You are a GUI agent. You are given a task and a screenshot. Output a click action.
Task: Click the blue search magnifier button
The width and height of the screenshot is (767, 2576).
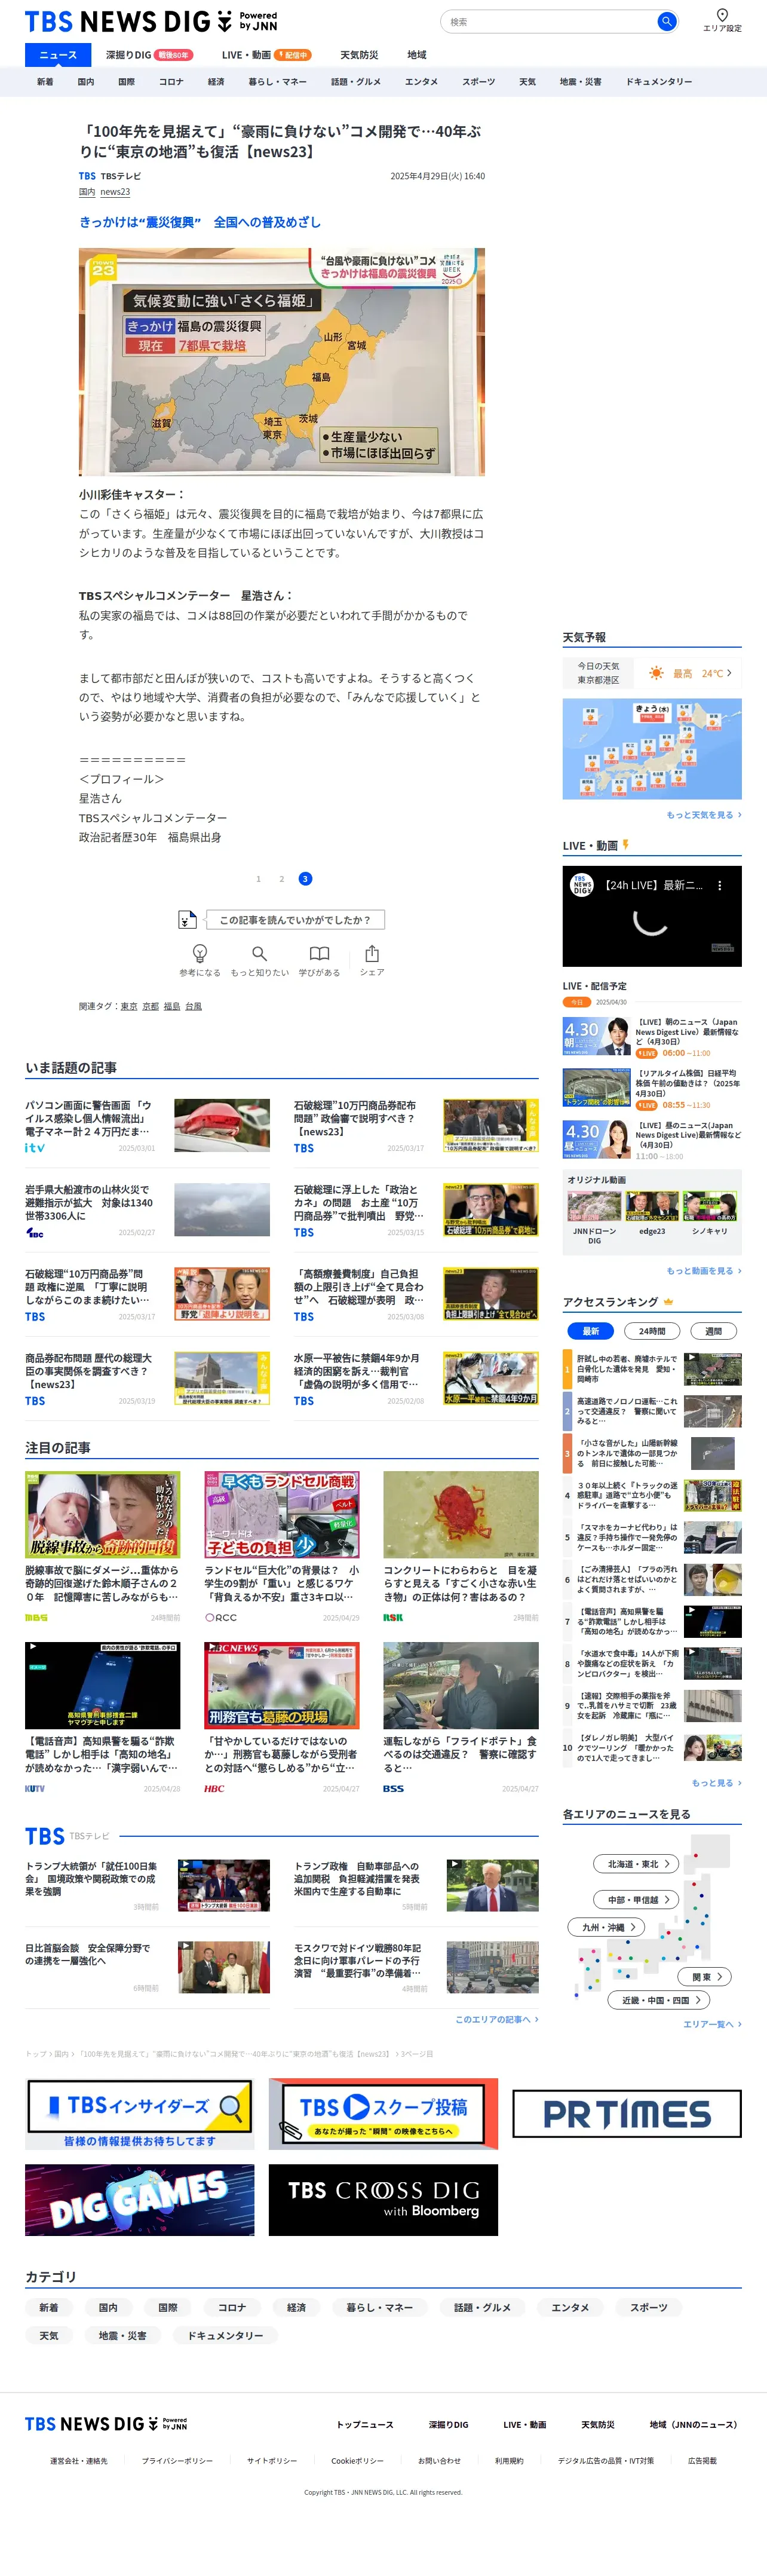click(666, 21)
